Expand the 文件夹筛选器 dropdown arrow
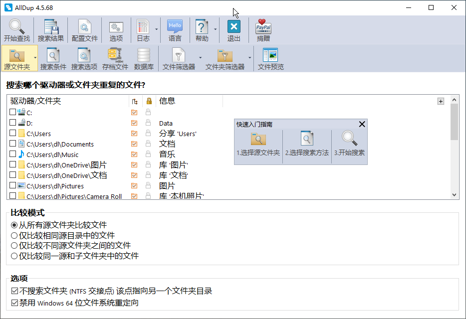The image size is (466, 319). tap(249, 58)
